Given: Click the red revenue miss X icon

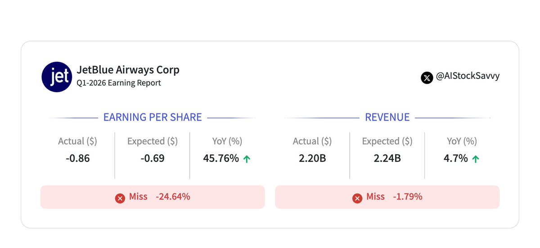Looking at the screenshot, I should point(357,198).
